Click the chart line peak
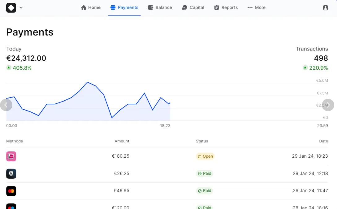The width and height of the screenshot is (337, 209). (x=88, y=82)
